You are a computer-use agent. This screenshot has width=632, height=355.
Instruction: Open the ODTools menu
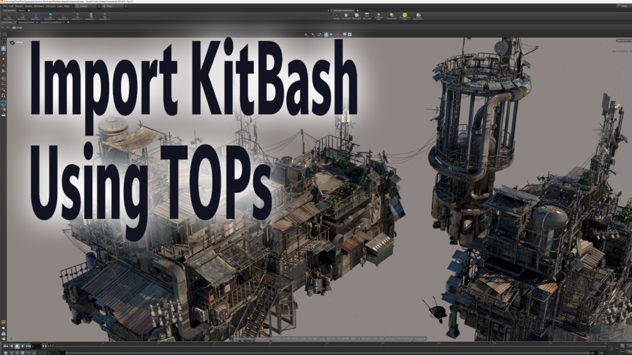point(50,6)
